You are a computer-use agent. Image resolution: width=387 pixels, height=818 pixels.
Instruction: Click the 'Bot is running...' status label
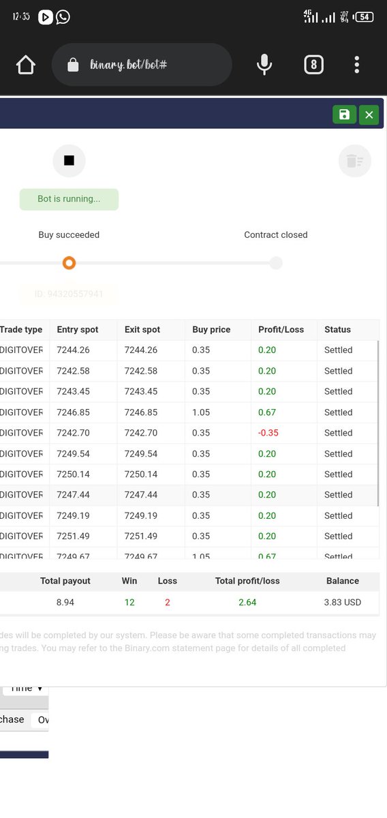point(69,199)
